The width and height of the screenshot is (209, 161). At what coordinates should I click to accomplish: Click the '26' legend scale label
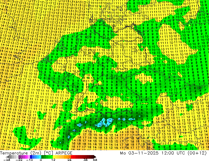[69, 160]
